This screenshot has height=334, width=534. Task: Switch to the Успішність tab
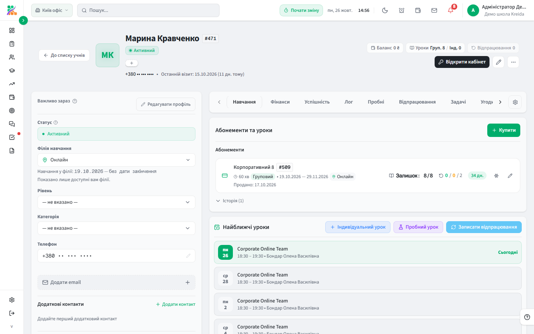(317, 102)
